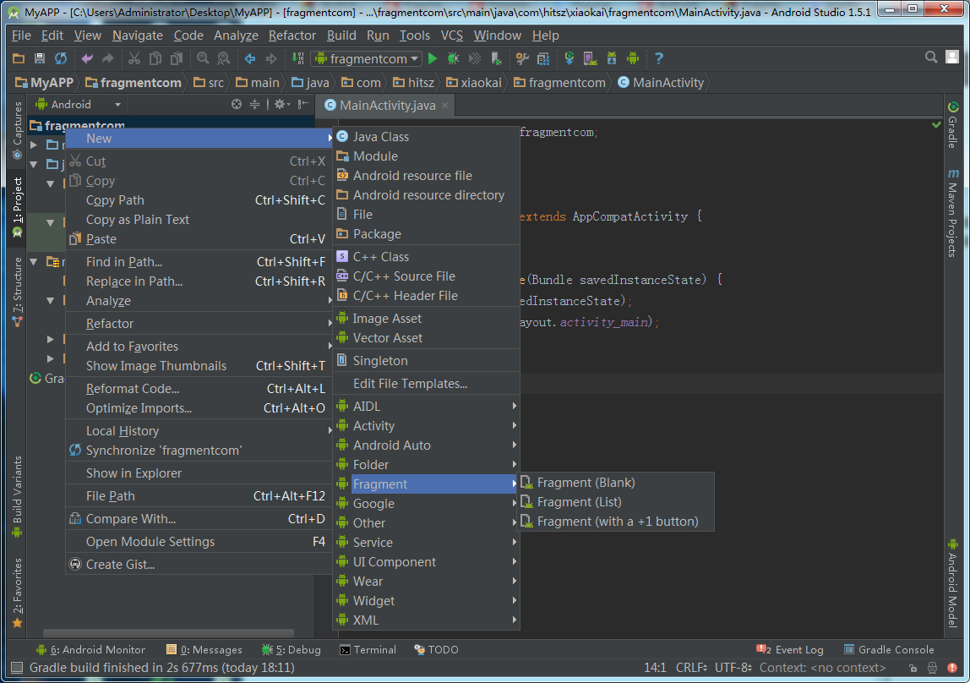Open UTF-8 encoding selector
The width and height of the screenshot is (970, 683).
point(733,668)
